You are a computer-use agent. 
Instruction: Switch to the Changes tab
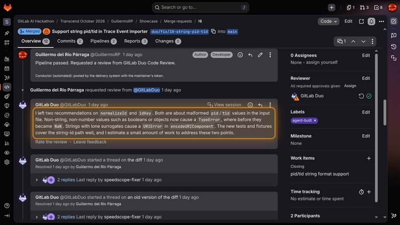[x=168, y=41]
